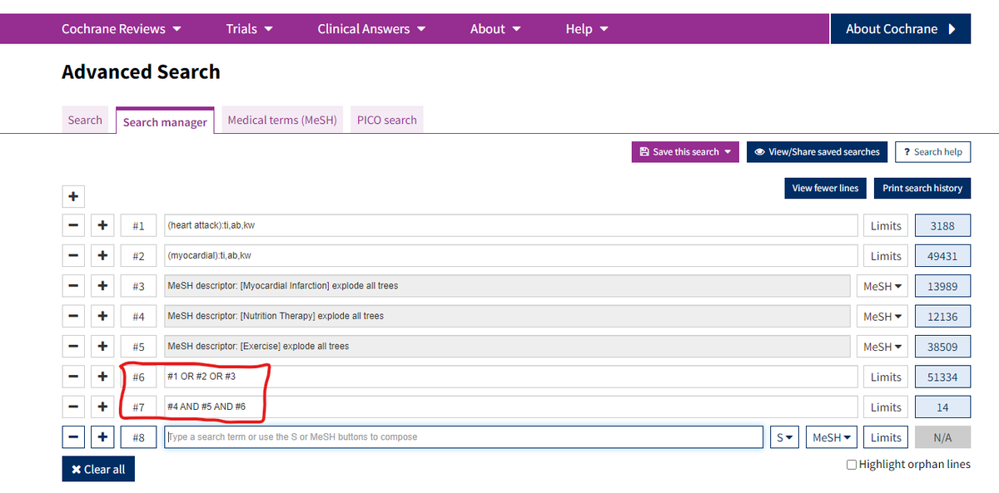This screenshot has height=493, width=999.
Task: Click the Clear all button
Action: [x=98, y=469]
